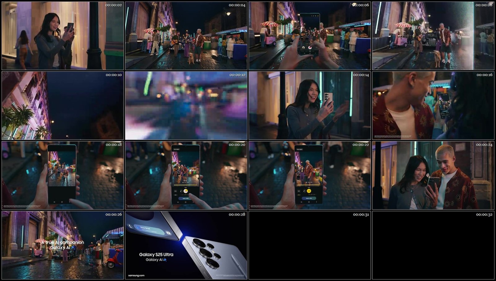This screenshot has width=496, height=281.
Task: Open the phone screen frame at 00:00:18
Action: 63,176
